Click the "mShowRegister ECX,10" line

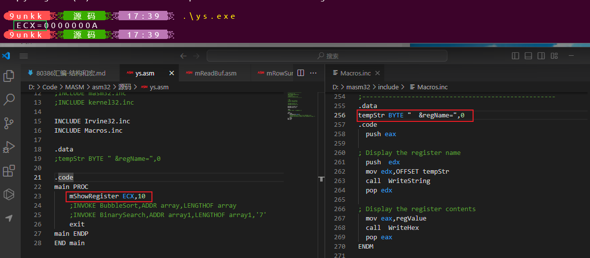coord(107,196)
